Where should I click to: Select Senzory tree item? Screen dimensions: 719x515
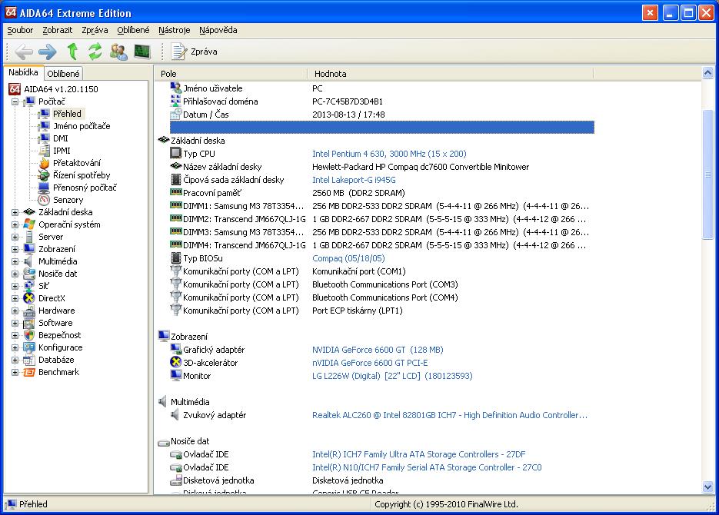pyautogui.click(x=68, y=200)
